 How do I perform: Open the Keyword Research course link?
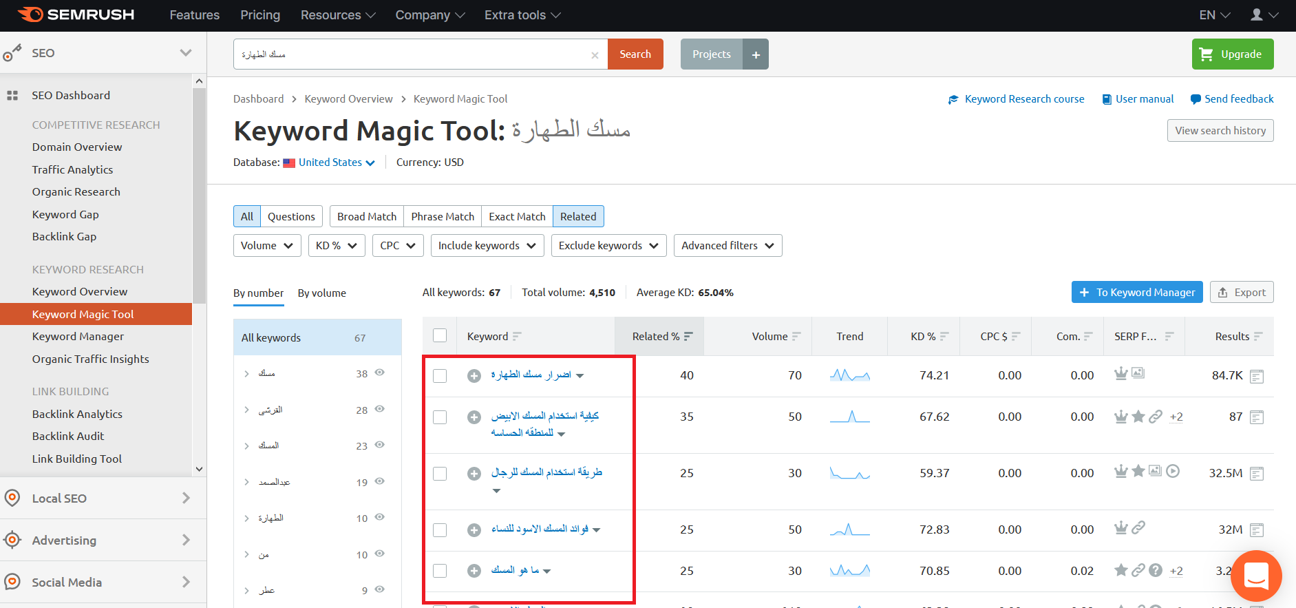point(1023,99)
